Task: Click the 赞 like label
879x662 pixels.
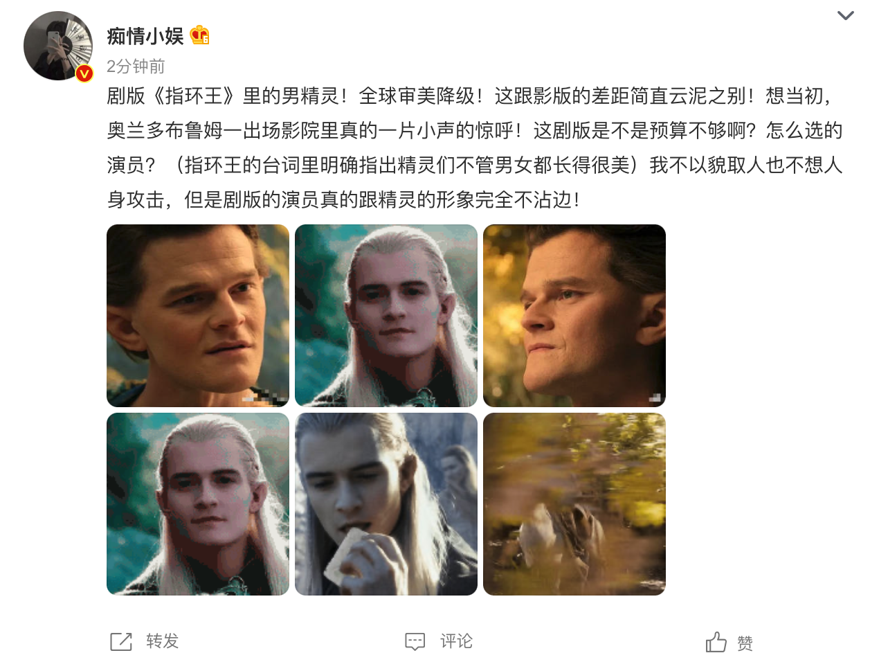Action: click(745, 643)
